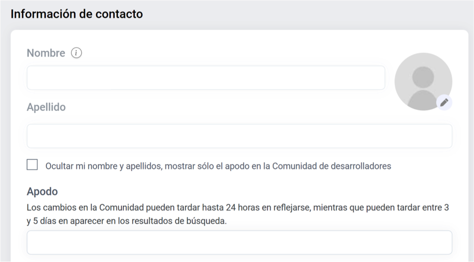Click the 'Información de contacto' heading

tap(76, 14)
